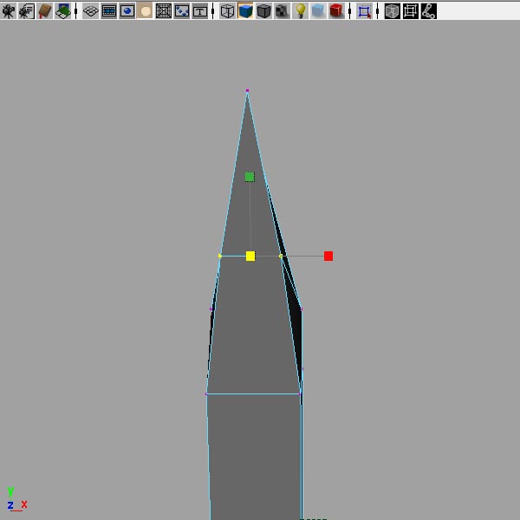This screenshot has width=520, height=520.
Task: Click the X-Ray Joints icon
Action: click(428, 11)
